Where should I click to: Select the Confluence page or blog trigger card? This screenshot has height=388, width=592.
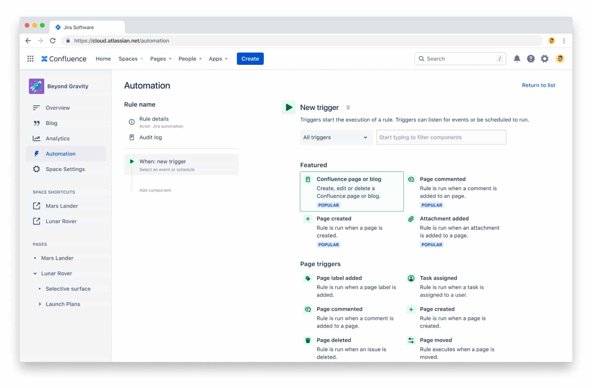click(x=351, y=191)
